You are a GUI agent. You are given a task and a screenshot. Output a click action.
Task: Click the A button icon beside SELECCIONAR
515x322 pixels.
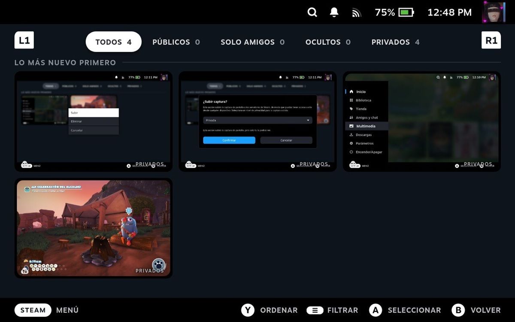click(376, 310)
